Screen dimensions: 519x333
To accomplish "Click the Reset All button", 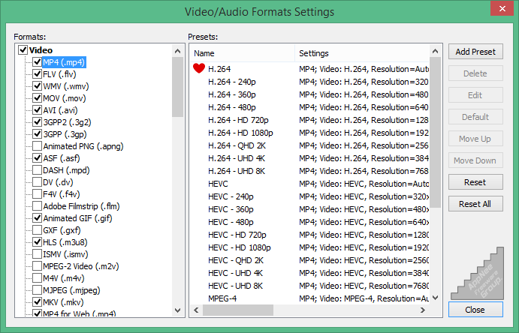I will click(x=475, y=204).
